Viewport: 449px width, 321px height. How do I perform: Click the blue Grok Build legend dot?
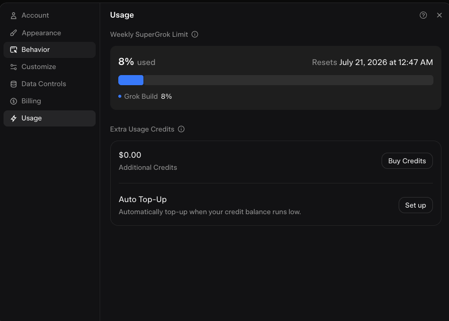coord(120,96)
